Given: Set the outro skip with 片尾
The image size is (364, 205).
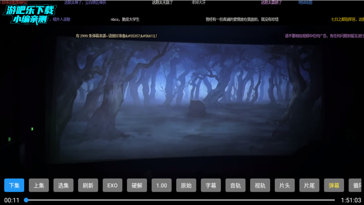Looking at the screenshot, I should click(309, 185).
